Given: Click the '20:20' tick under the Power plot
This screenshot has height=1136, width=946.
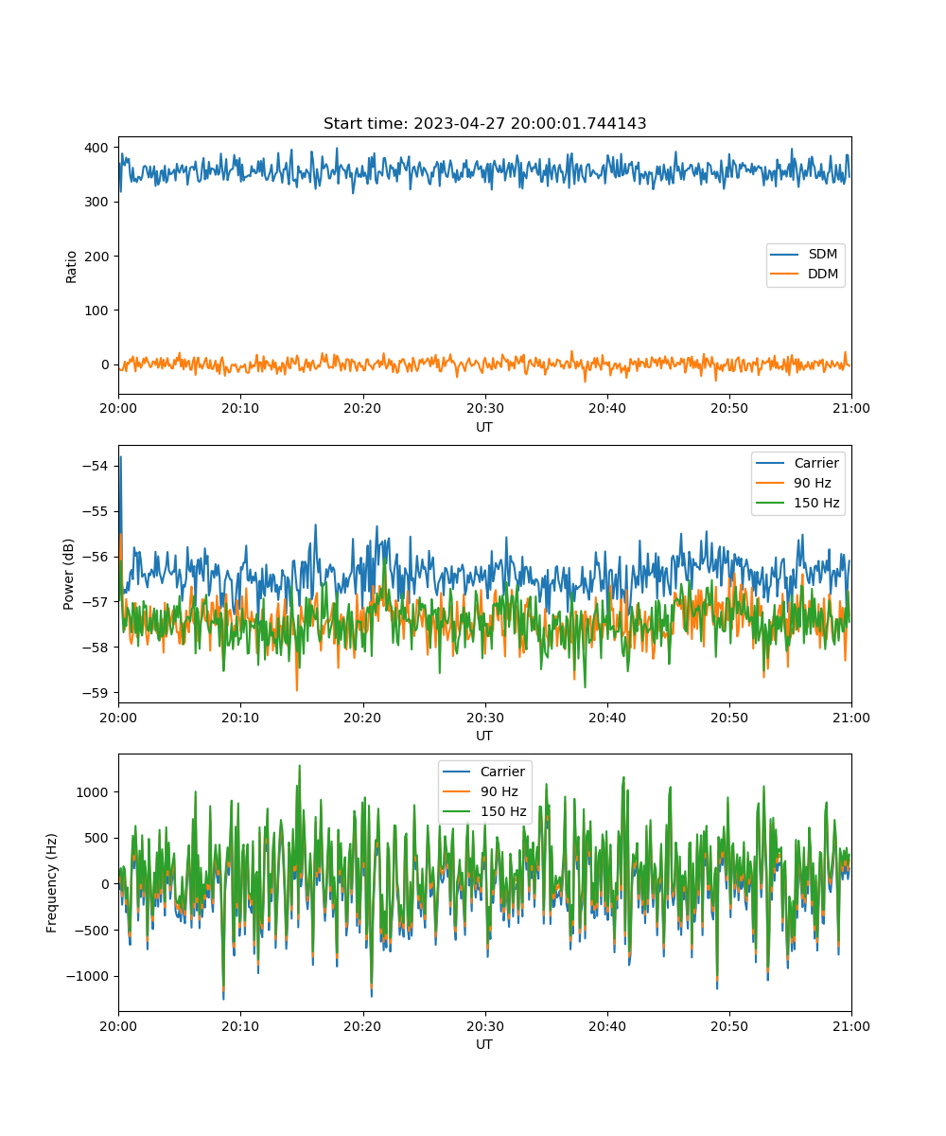Looking at the screenshot, I should point(362,718).
